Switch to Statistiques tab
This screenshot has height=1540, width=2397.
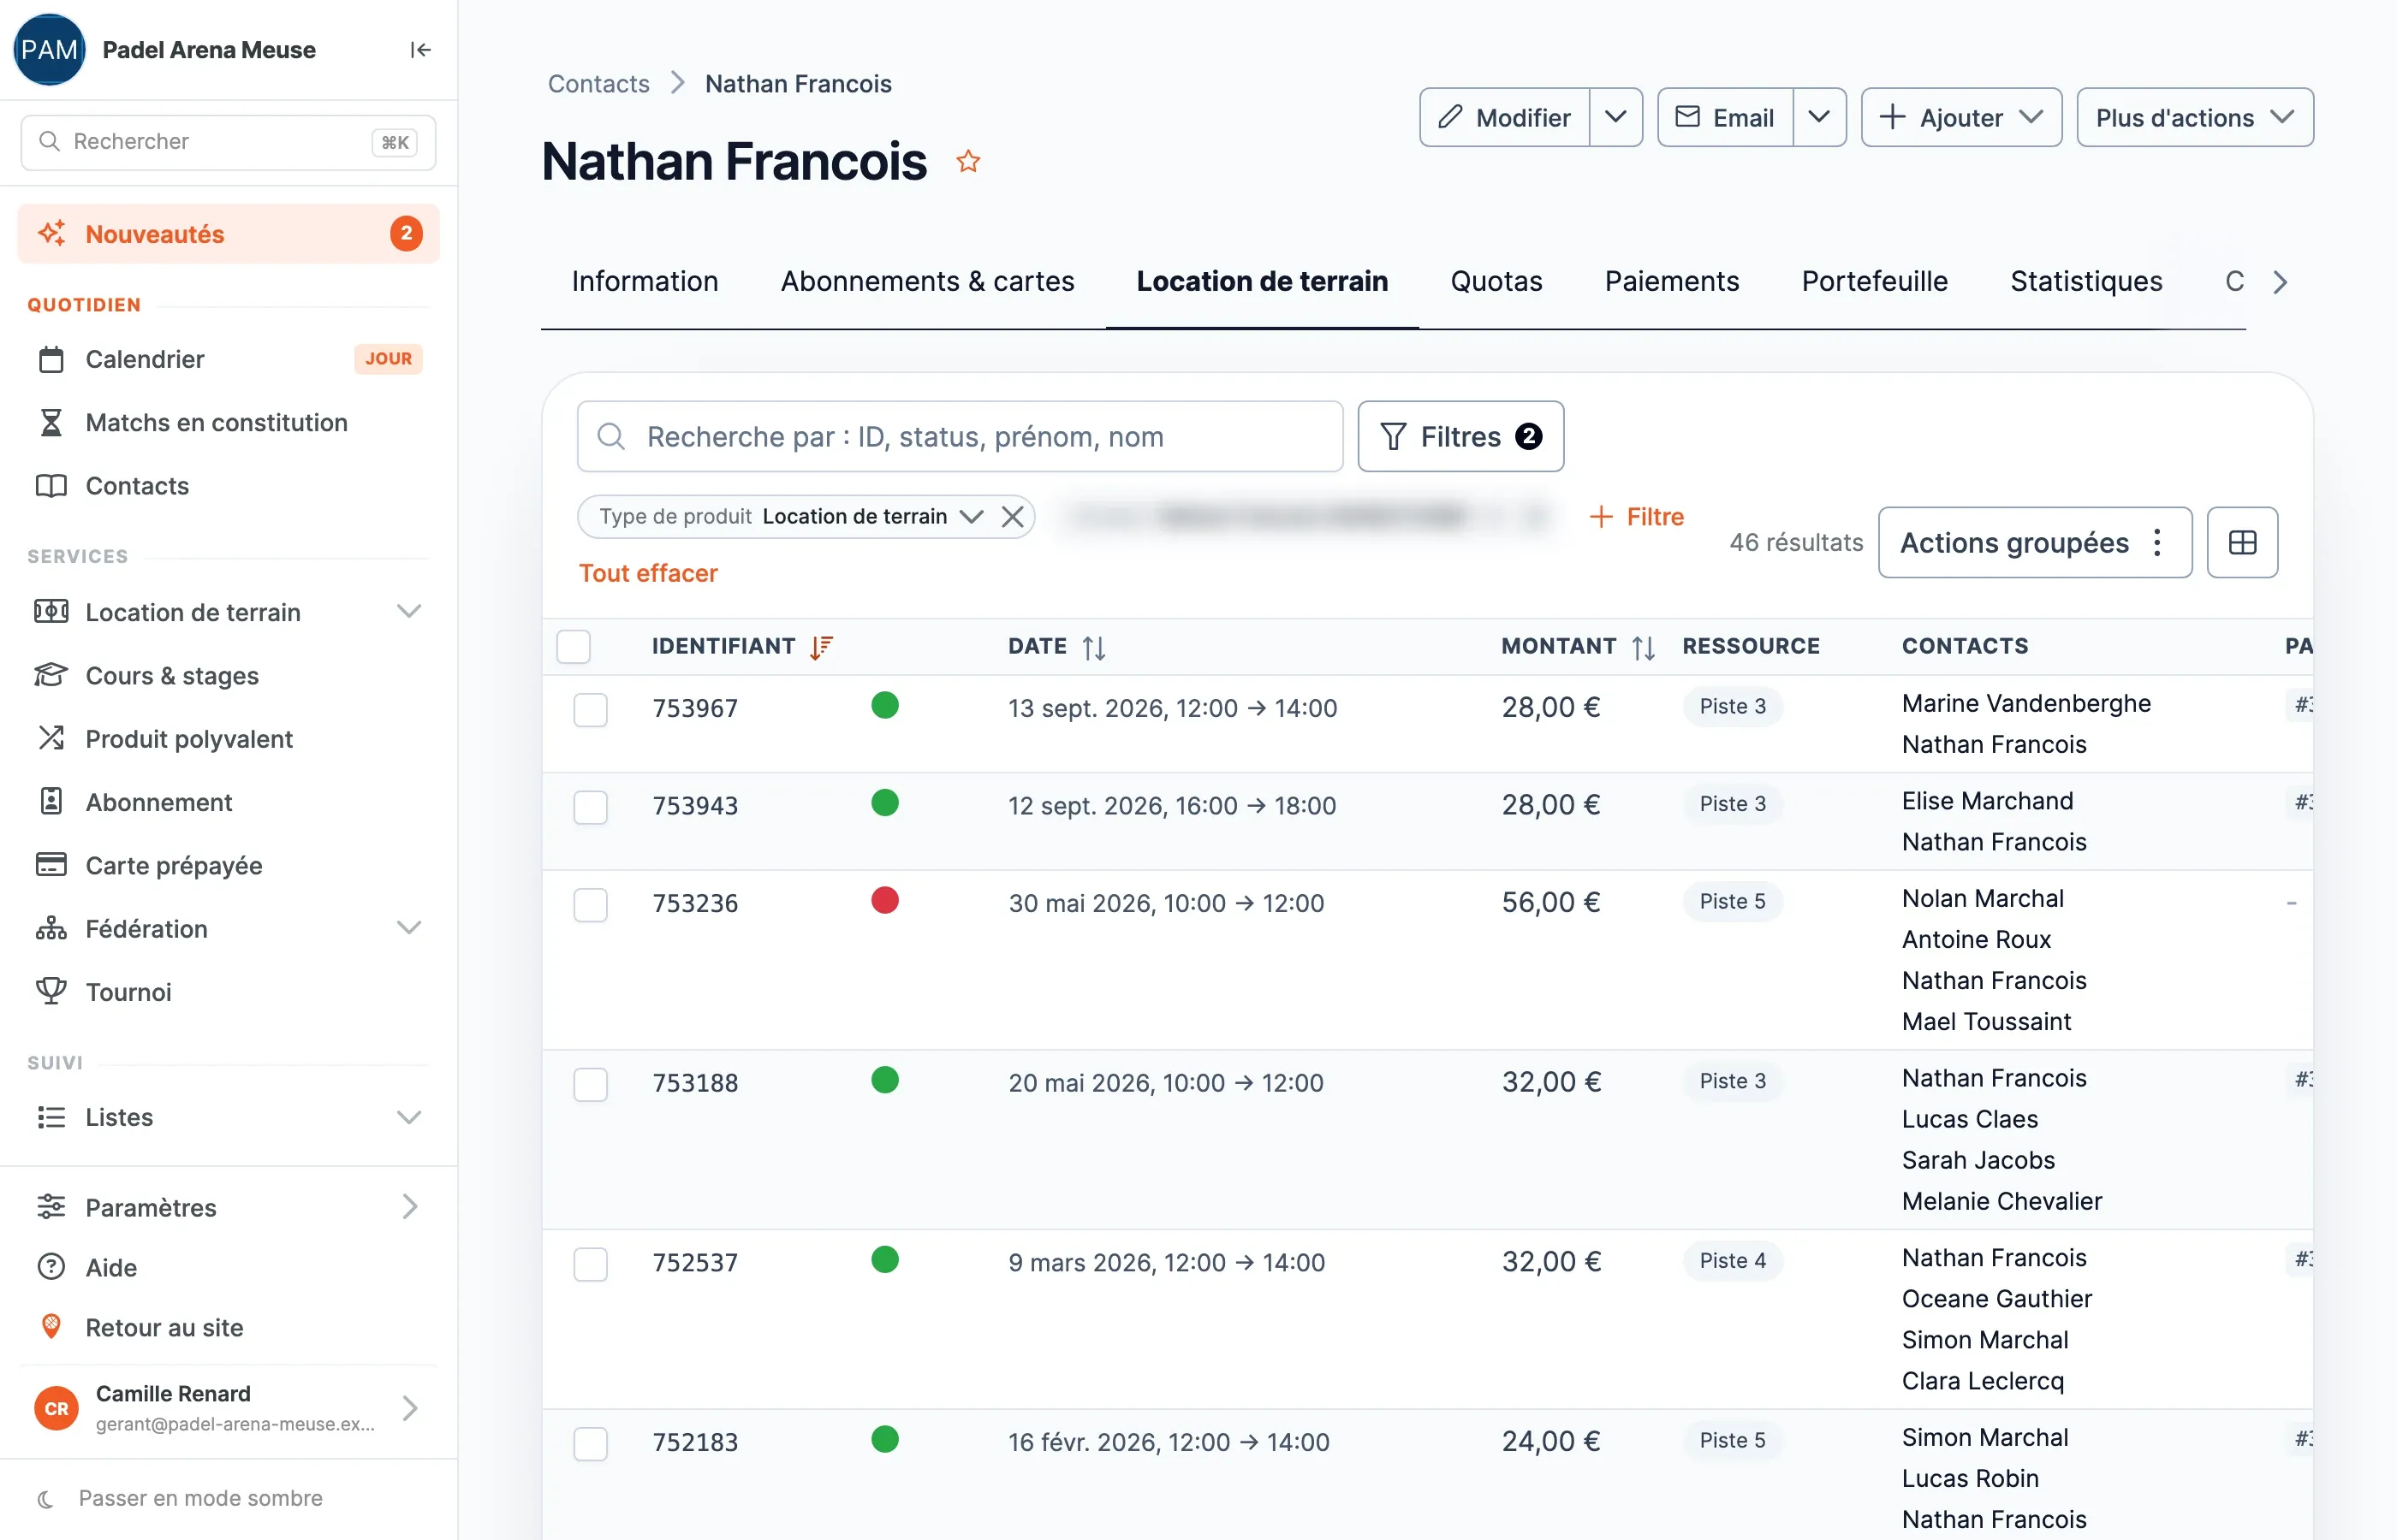click(2086, 281)
